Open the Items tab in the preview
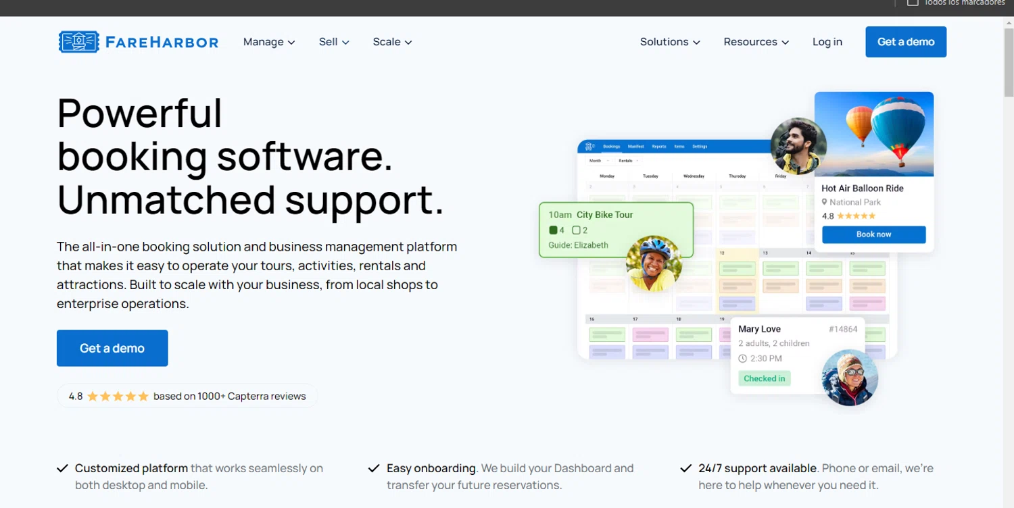This screenshot has width=1014, height=508. [679, 146]
